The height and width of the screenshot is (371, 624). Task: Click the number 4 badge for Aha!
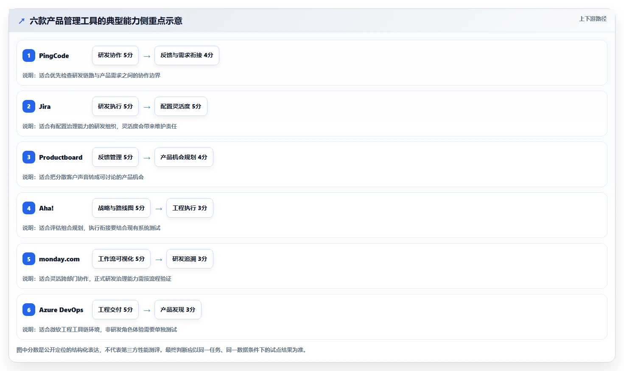(x=29, y=208)
